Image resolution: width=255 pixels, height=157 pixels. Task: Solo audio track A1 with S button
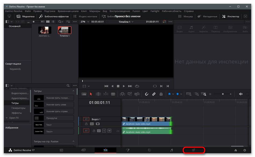coord(104,130)
